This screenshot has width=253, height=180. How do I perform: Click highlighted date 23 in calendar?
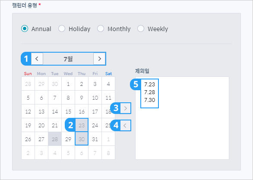point(82,125)
